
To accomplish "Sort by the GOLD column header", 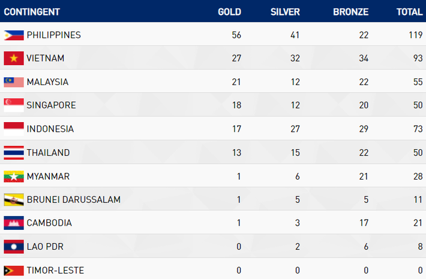I will (x=229, y=12).
